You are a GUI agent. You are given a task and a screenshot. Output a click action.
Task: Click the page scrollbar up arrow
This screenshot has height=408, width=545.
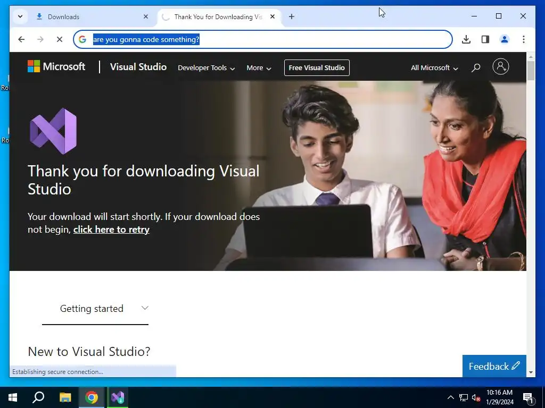point(531,56)
